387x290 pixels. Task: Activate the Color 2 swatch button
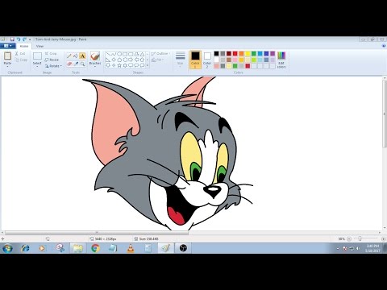207,60
